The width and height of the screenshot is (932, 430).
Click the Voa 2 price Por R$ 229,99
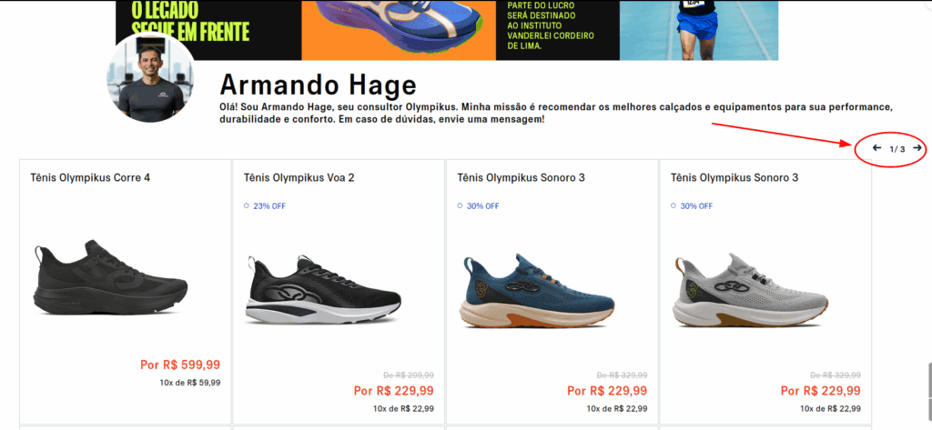tap(393, 391)
